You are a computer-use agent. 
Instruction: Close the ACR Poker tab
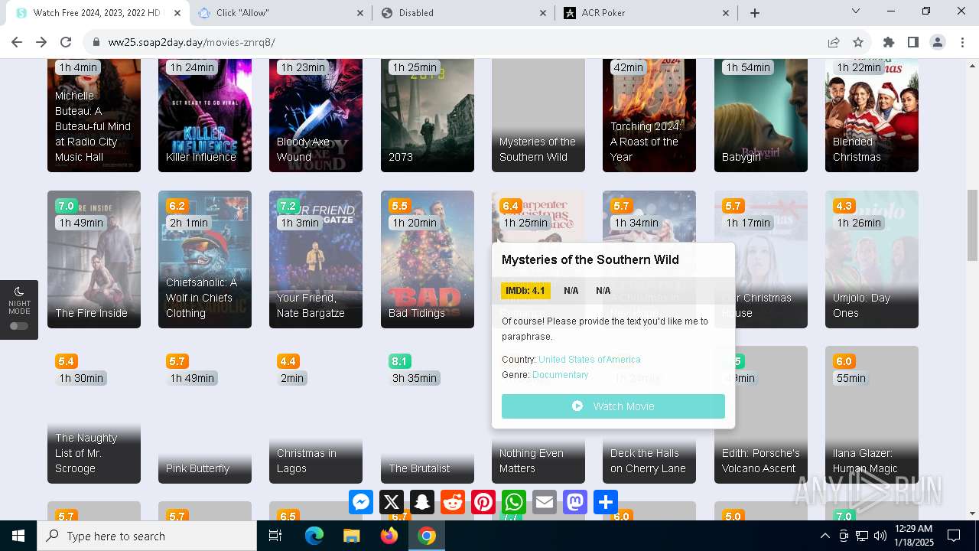click(x=726, y=13)
